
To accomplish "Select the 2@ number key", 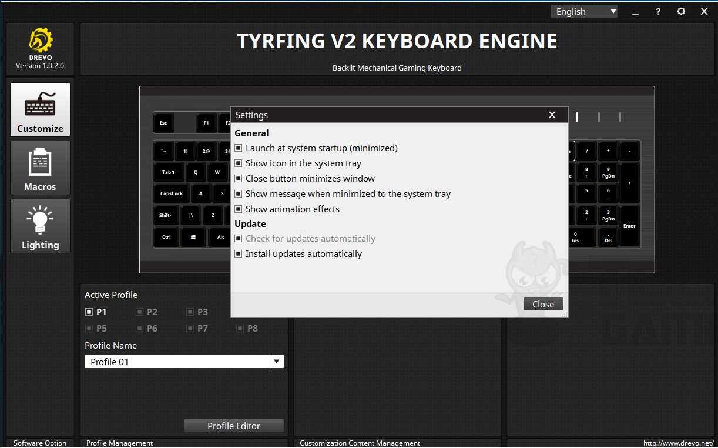I will [206, 151].
